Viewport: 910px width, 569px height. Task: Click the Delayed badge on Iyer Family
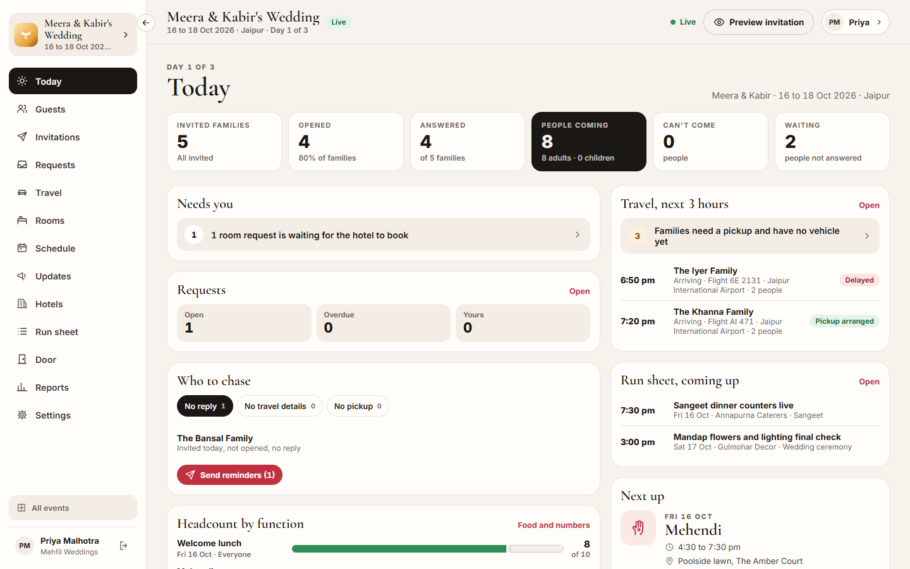coord(859,280)
